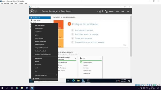Open the IIS role tile header

[91, 58]
